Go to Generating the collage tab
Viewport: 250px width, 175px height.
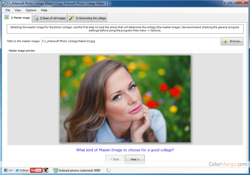click(87, 18)
